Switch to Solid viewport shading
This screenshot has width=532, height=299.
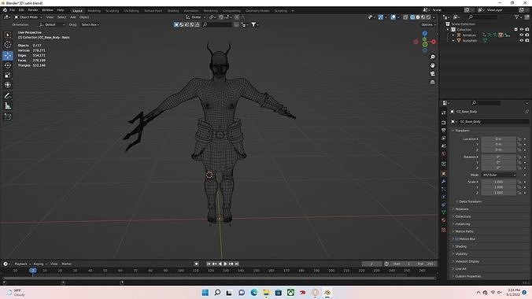click(x=418, y=17)
